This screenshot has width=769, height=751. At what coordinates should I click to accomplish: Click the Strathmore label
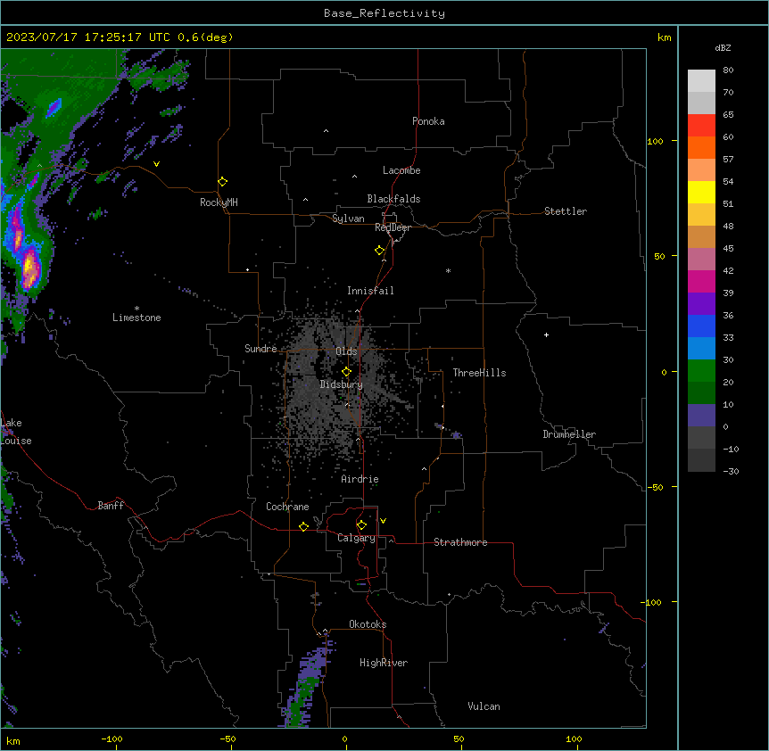460,542
